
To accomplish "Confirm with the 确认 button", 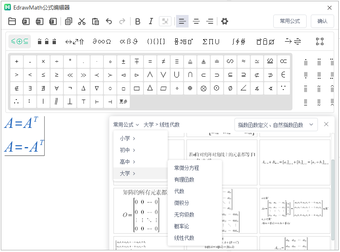I will pos(322,21).
